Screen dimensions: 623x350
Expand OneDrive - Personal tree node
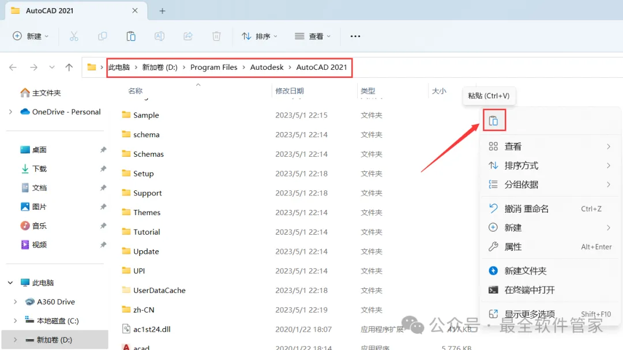(x=10, y=112)
